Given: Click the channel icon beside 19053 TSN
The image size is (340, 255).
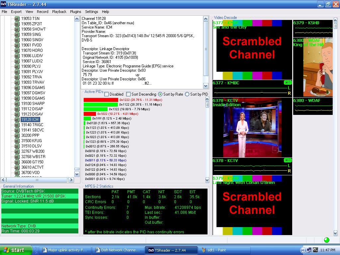Looking at the screenshot, I should click(x=17, y=19).
